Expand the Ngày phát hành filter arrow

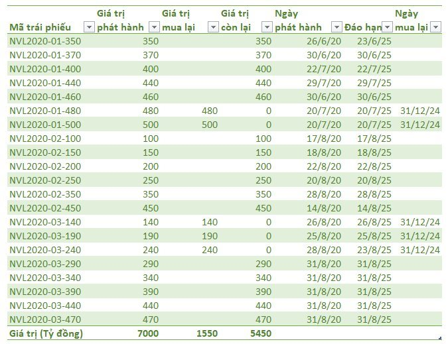click(336, 27)
